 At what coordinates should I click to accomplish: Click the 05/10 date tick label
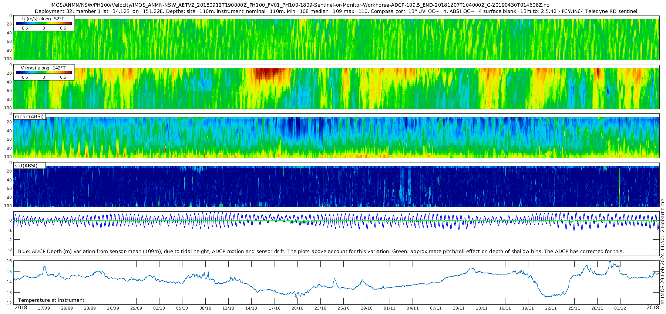click(x=182, y=308)
